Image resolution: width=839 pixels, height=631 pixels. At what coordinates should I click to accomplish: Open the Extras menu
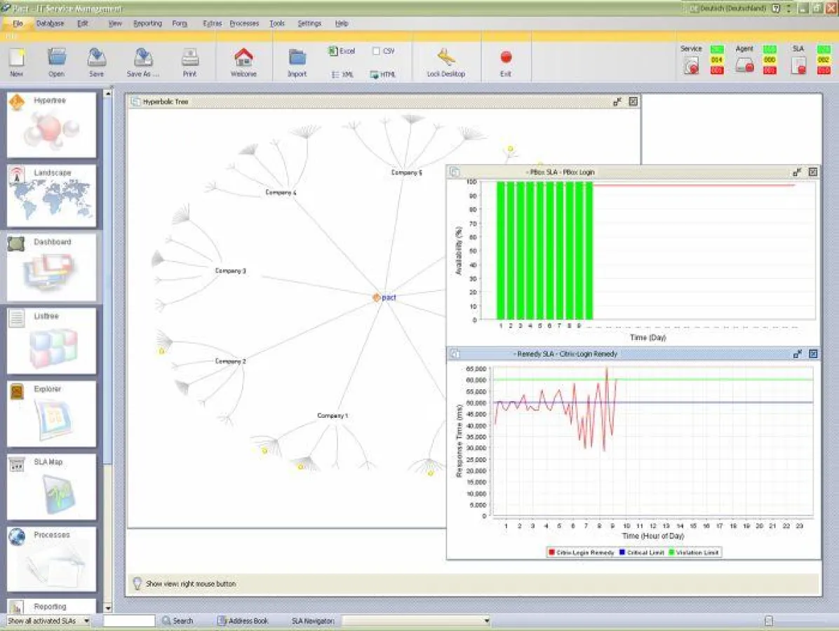(212, 23)
